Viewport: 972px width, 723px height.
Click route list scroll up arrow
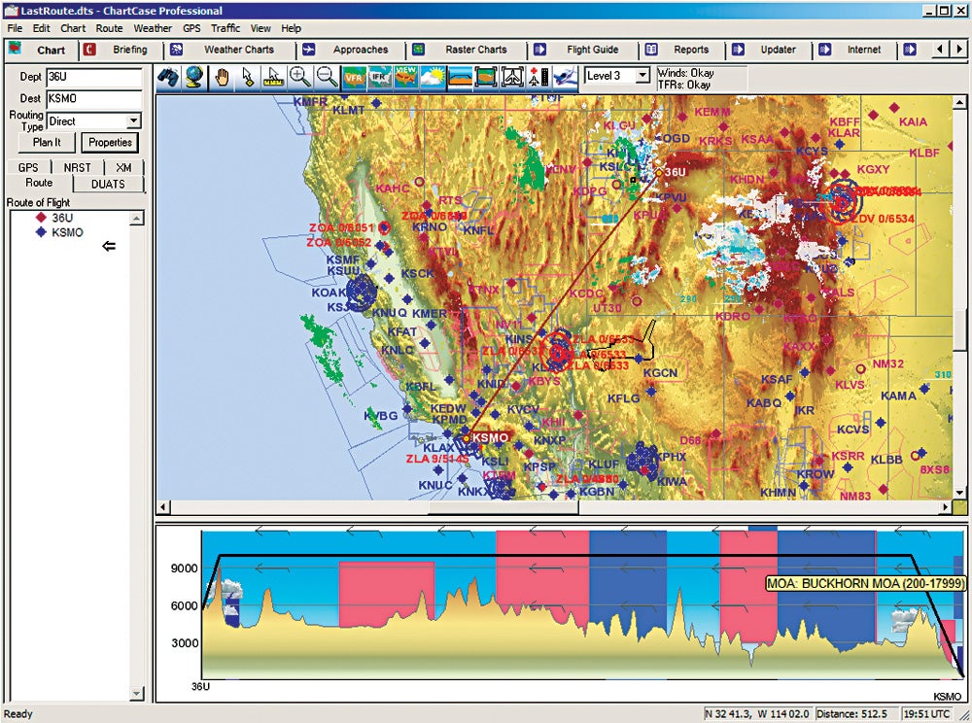pyautogui.click(x=137, y=218)
